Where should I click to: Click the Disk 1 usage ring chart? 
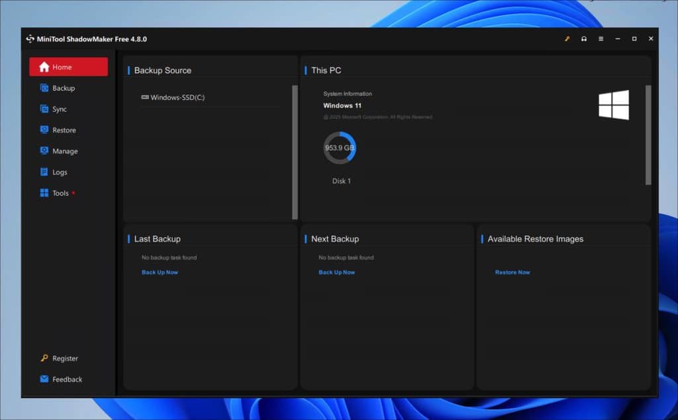pyautogui.click(x=340, y=147)
